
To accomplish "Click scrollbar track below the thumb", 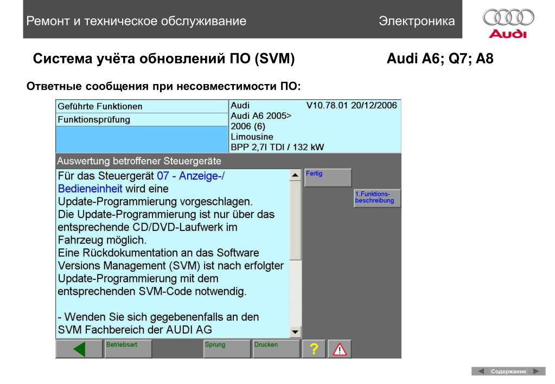I will point(295,294).
